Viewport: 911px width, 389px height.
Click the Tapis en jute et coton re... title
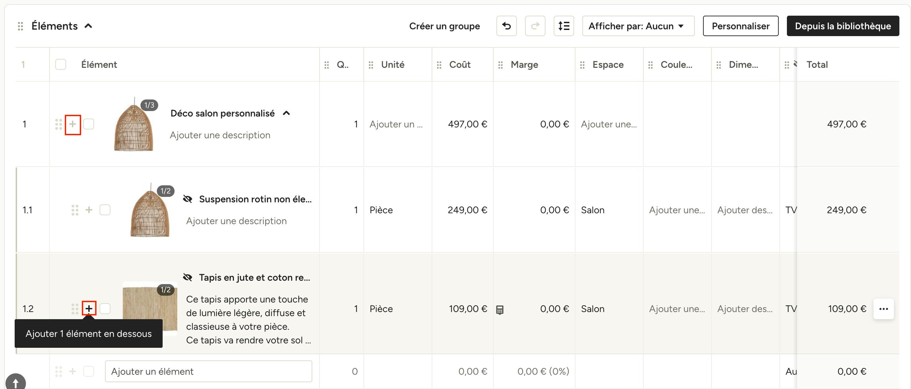tap(254, 278)
